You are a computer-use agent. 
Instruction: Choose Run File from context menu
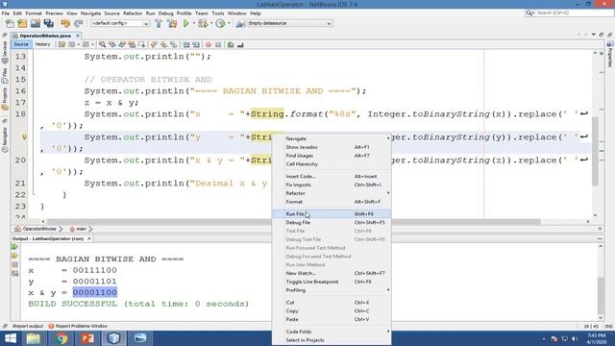click(332, 213)
